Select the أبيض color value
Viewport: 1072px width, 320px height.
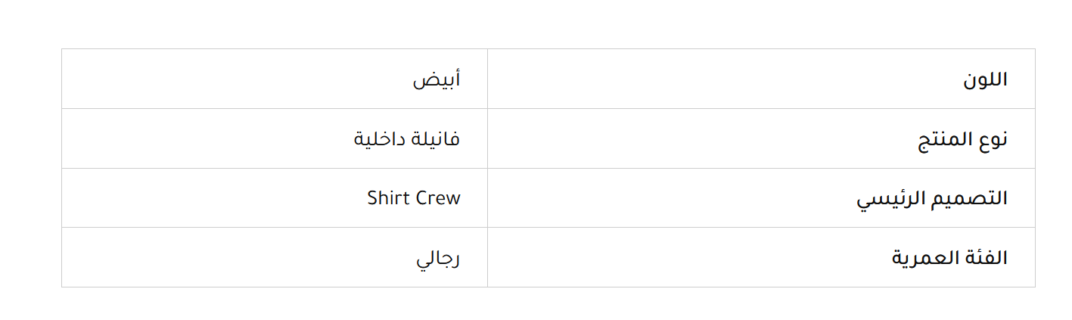coord(437,79)
